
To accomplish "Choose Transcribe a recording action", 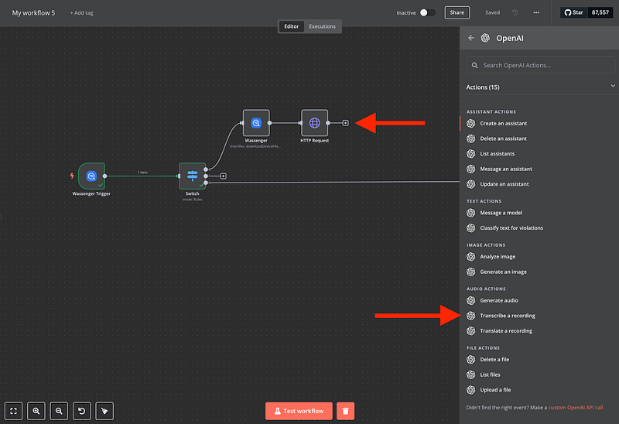I will [x=507, y=316].
